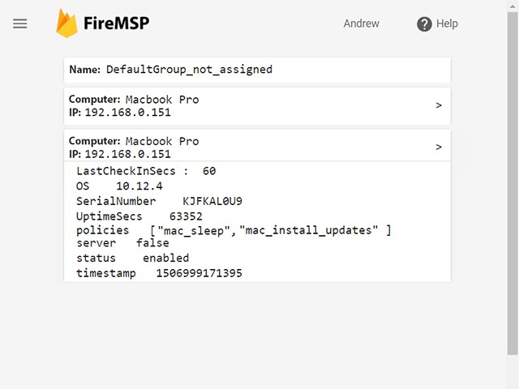
Task: Click the Name label of the group card
Action: [84, 70]
